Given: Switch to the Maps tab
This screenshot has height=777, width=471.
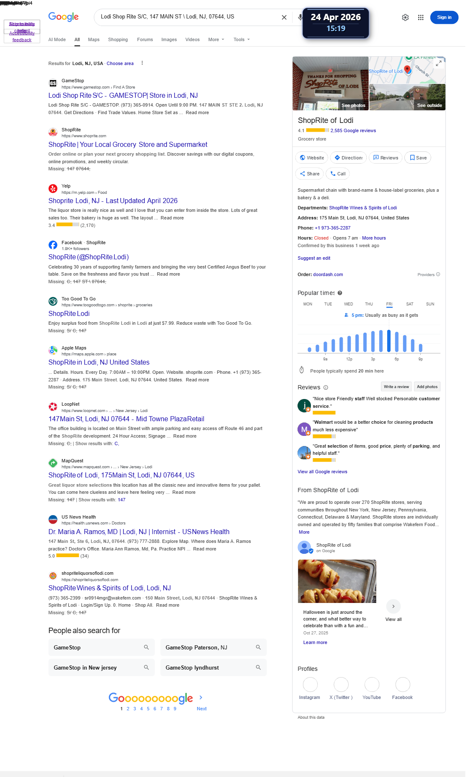Looking at the screenshot, I should pyautogui.click(x=94, y=39).
